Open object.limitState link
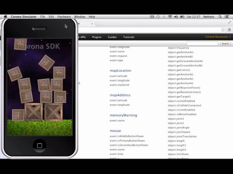Viewport: 233px width, 174px height. (x=178, y=154)
